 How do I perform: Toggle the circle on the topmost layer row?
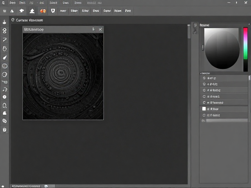coord(204,78)
